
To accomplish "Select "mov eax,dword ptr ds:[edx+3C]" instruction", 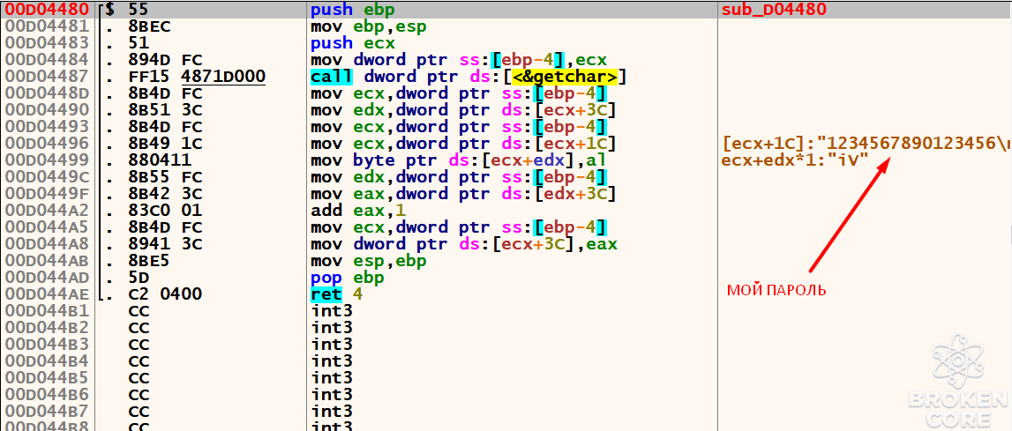I will (x=463, y=195).
